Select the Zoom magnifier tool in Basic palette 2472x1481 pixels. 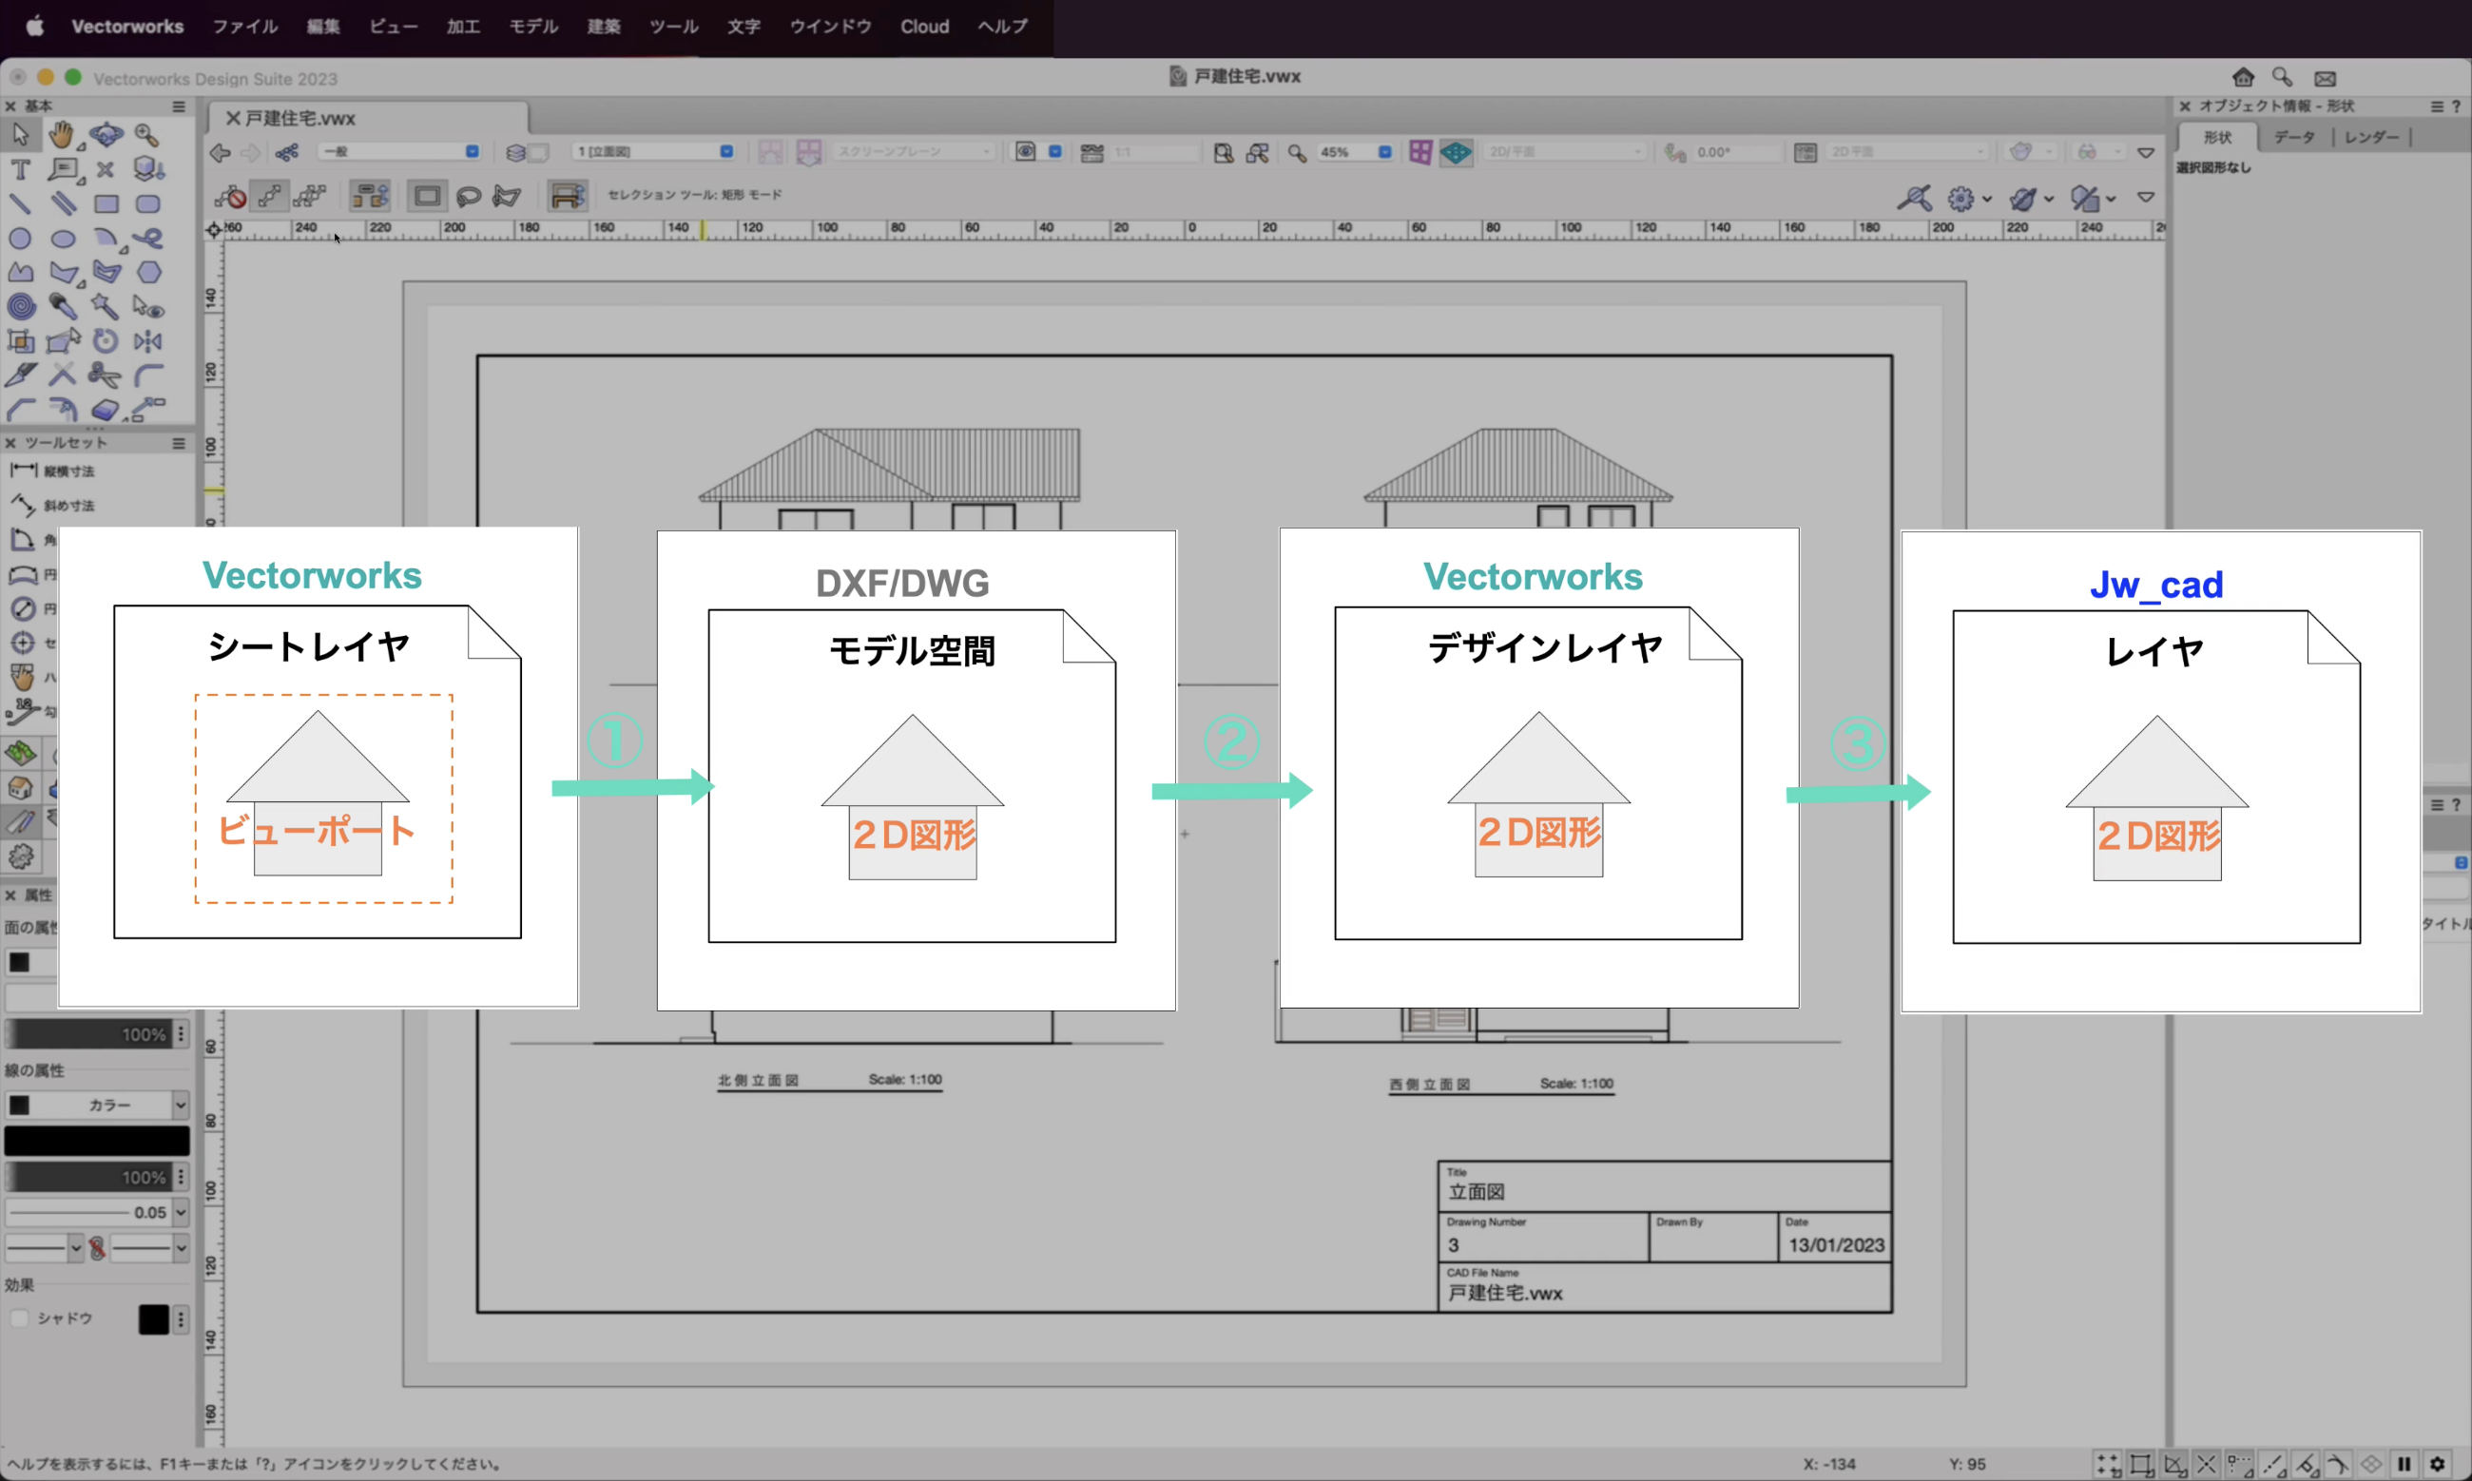click(x=147, y=135)
